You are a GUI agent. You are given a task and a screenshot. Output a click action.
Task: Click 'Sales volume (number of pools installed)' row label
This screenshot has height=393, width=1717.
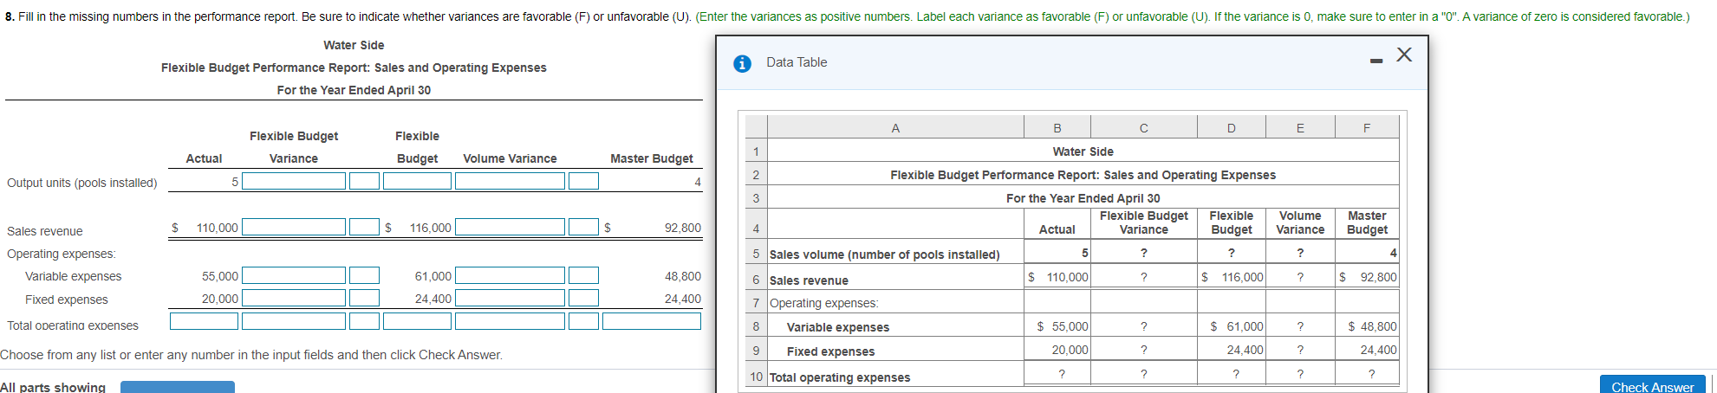(884, 254)
